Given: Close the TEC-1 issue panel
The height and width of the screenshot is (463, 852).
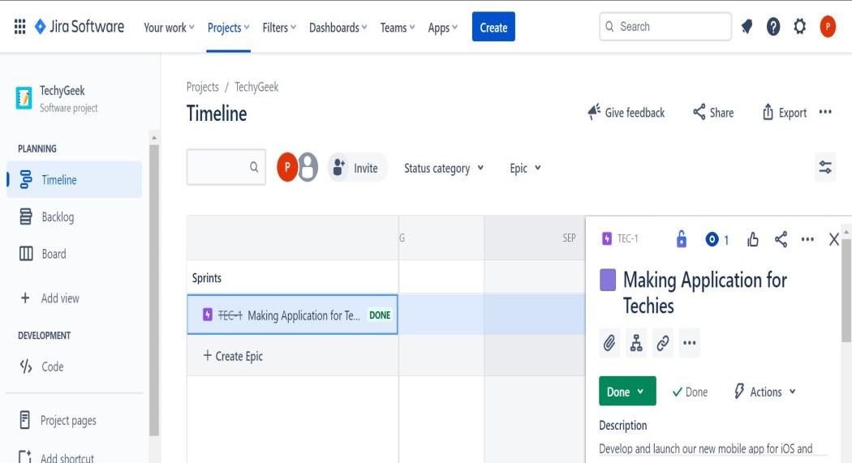Looking at the screenshot, I should pos(834,239).
